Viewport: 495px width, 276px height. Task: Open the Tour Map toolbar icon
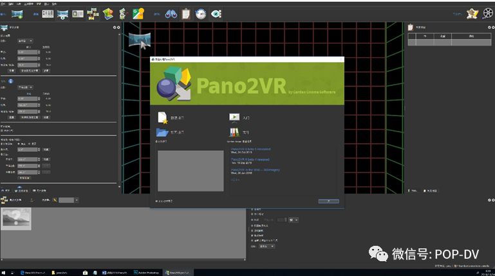tap(108, 14)
